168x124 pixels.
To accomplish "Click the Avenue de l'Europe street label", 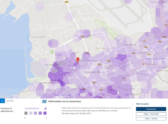I will [141, 74].
